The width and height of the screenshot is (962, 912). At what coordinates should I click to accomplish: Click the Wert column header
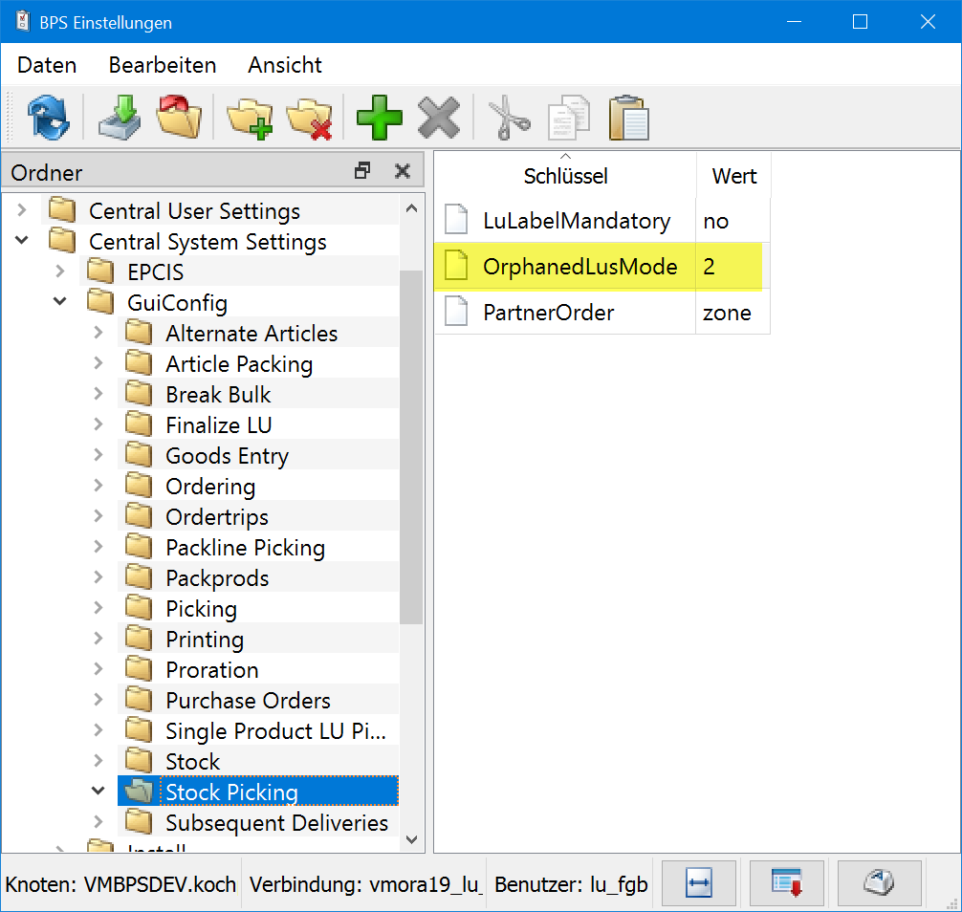coord(733,176)
